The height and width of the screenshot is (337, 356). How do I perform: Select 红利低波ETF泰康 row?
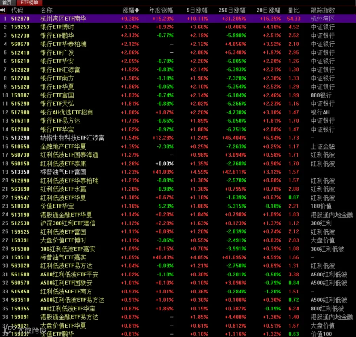[x=178, y=163]
